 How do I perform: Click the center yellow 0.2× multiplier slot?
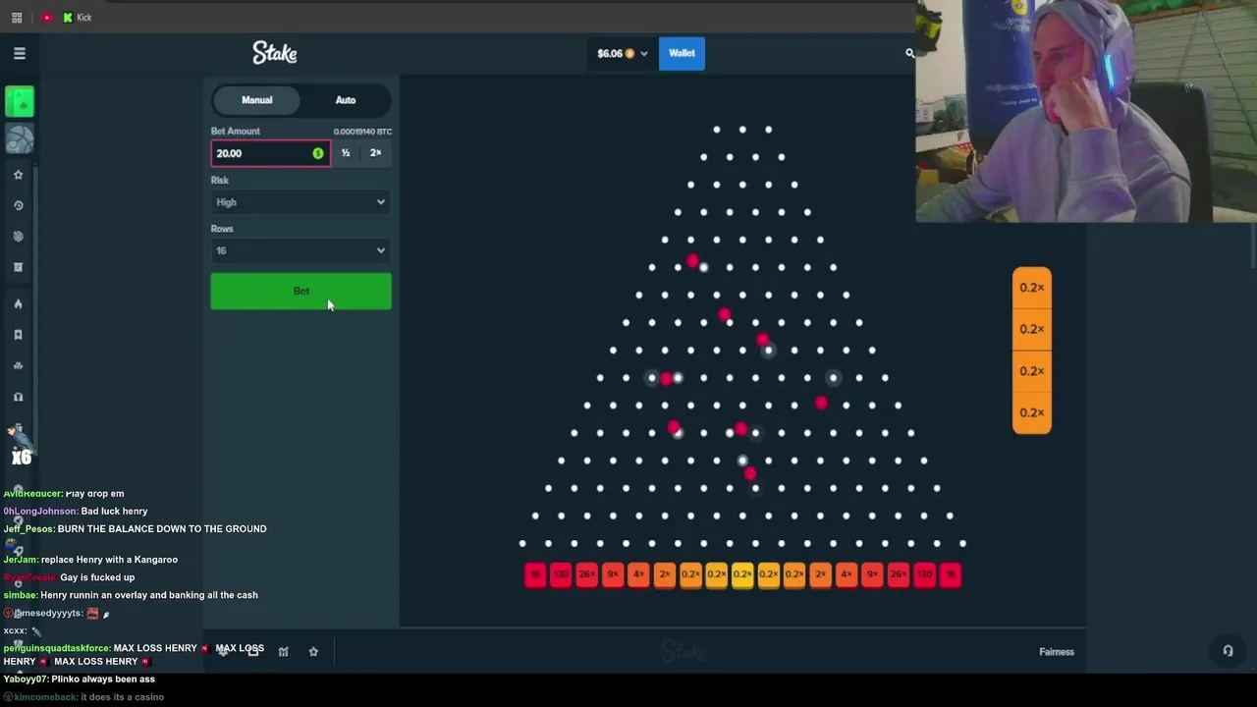742,574
